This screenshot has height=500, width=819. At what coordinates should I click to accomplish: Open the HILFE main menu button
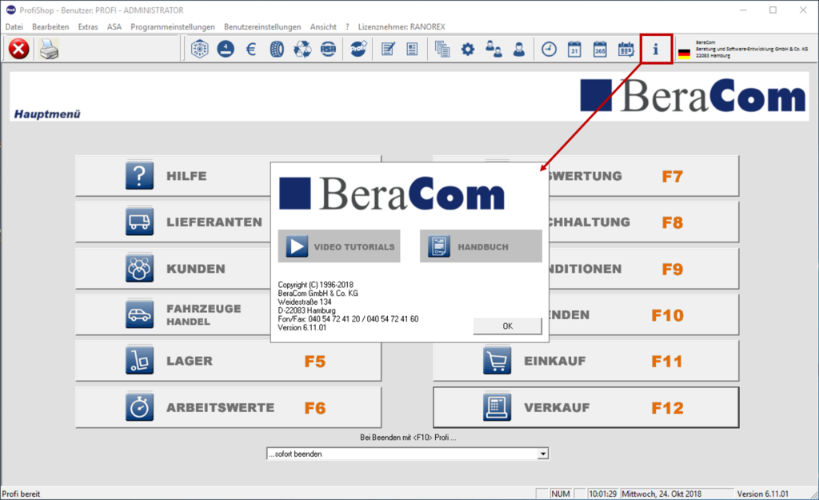(x=173, y=175)
